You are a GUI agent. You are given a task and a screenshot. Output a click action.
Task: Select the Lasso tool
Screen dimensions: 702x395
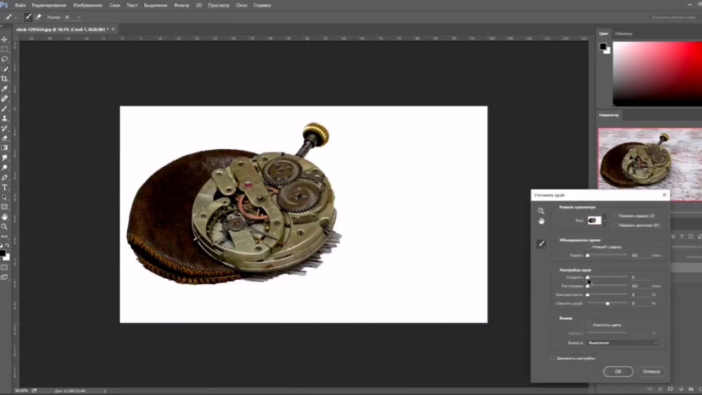[4, 59]
